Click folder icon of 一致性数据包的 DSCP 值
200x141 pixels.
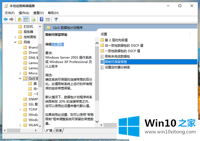click(x=102, y=51)
